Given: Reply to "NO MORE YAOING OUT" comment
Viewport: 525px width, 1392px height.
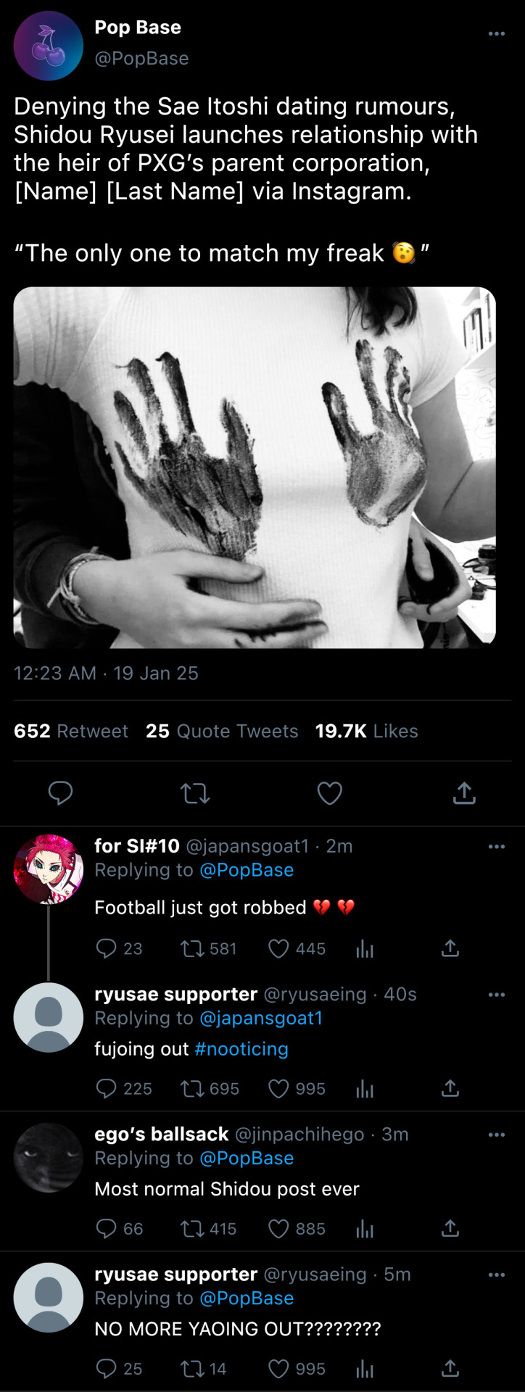Looking at the screenshot, I should click(107, 1369).
